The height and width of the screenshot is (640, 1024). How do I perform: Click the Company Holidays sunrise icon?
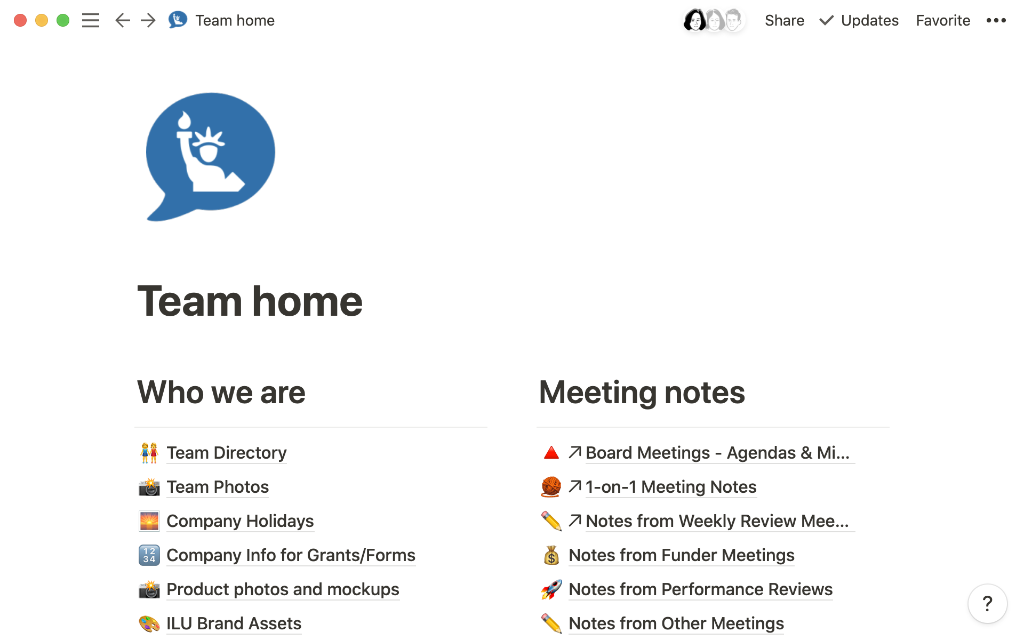tap(149, 521)
